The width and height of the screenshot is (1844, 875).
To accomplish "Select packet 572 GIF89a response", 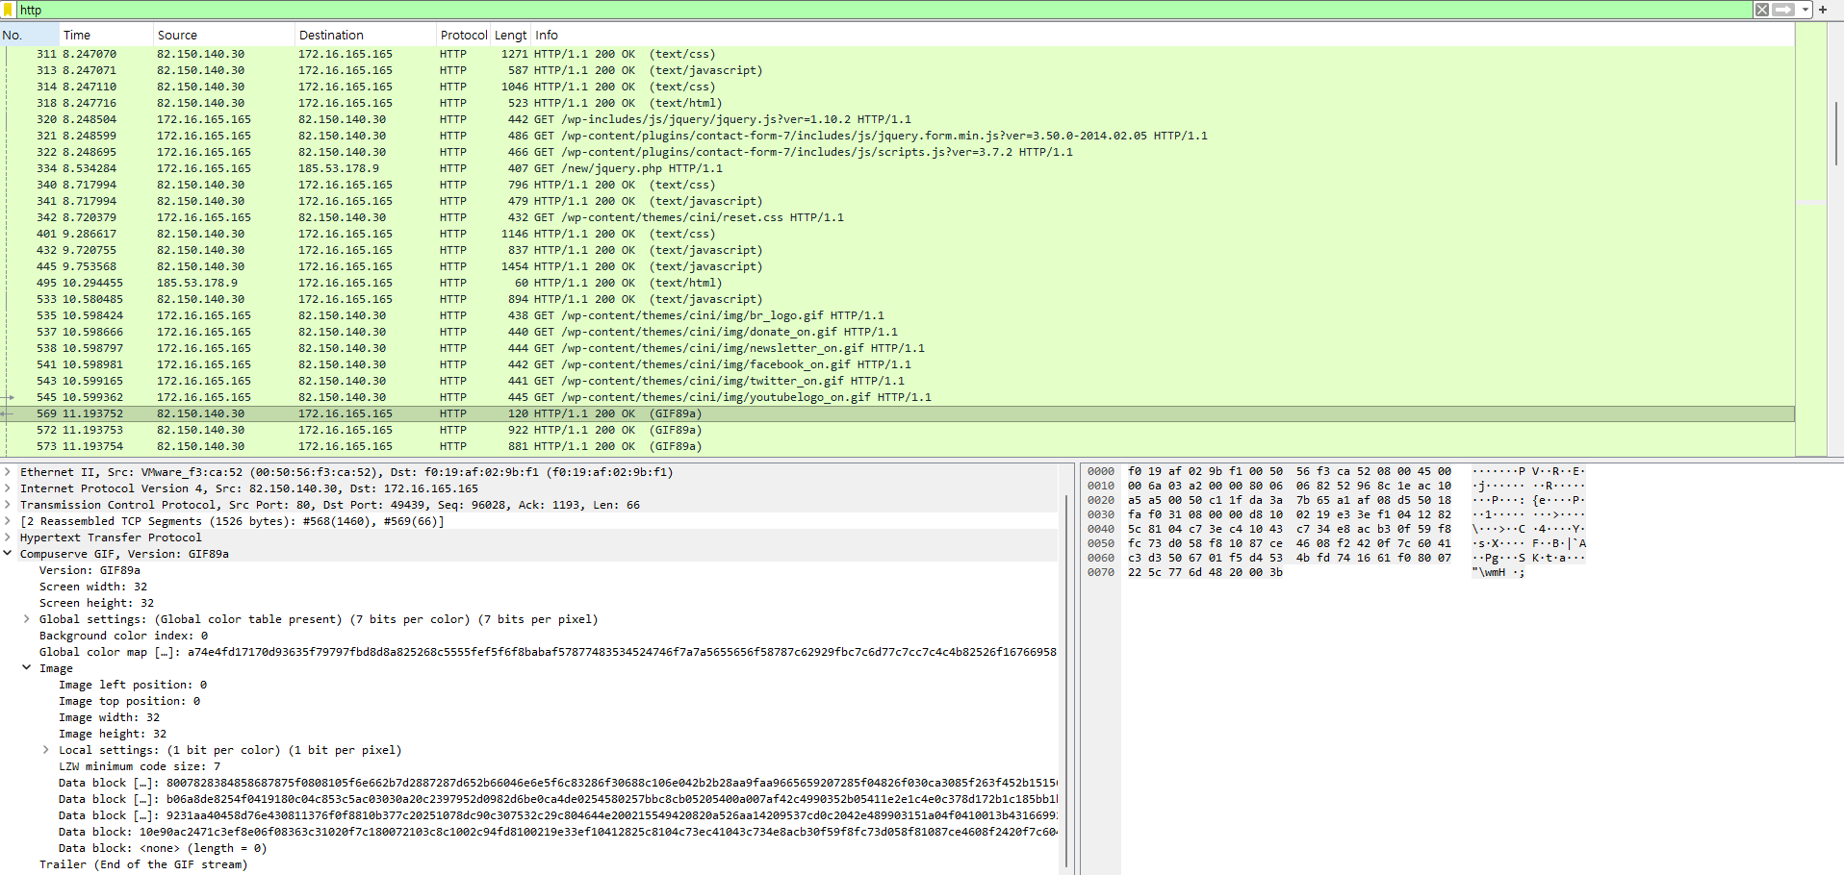I will 897,430.
